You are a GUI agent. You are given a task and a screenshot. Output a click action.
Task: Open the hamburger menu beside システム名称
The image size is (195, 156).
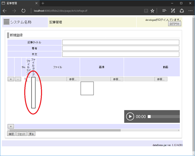pyautogui.click(x=6, y=22)
